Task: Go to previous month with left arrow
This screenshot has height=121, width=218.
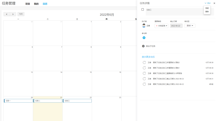Action: click(x=7, y=14)
